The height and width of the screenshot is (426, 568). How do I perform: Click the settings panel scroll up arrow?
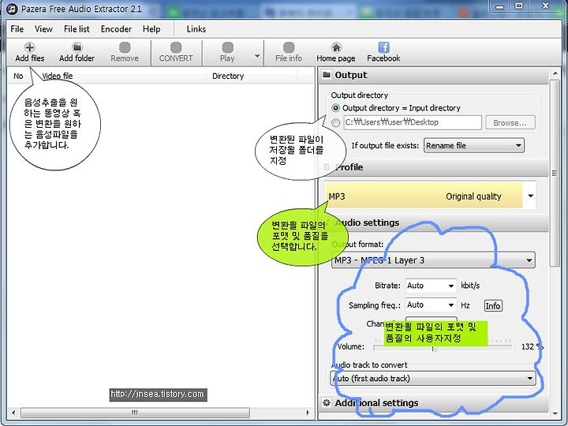(555, 73)
